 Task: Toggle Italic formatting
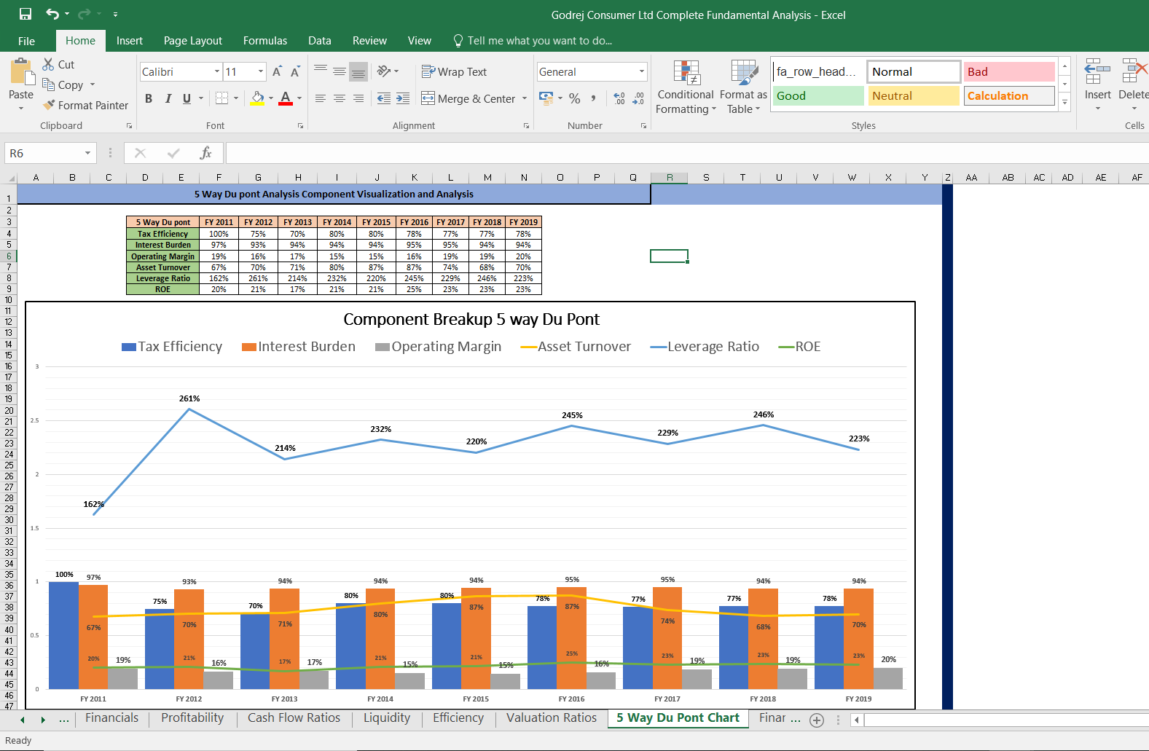click(168, 98)
